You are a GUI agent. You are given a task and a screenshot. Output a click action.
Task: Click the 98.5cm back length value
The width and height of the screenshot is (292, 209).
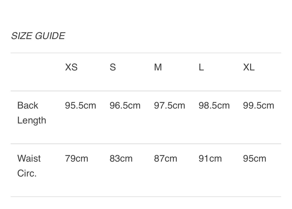tap(214, 106)
